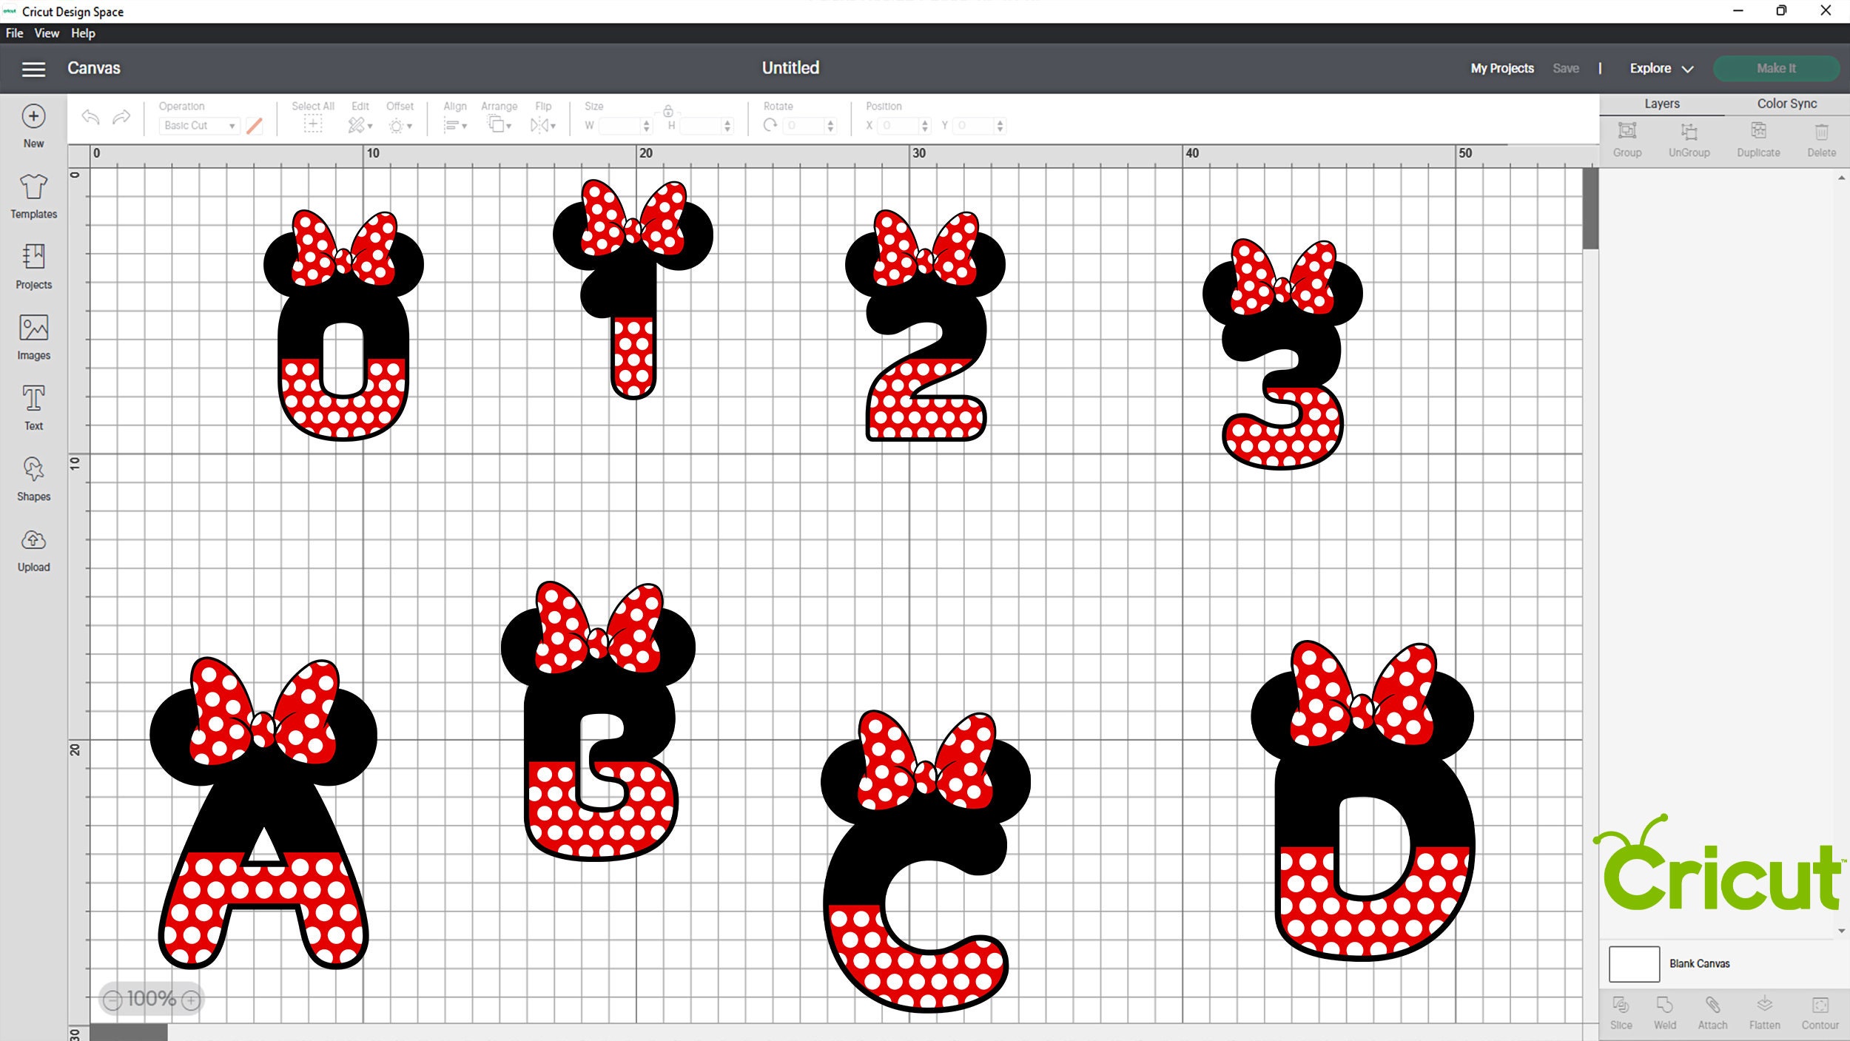This screenshot has width=1850, height=1041.
Task: Select the letter D Minnie image
Action: 1363,801
